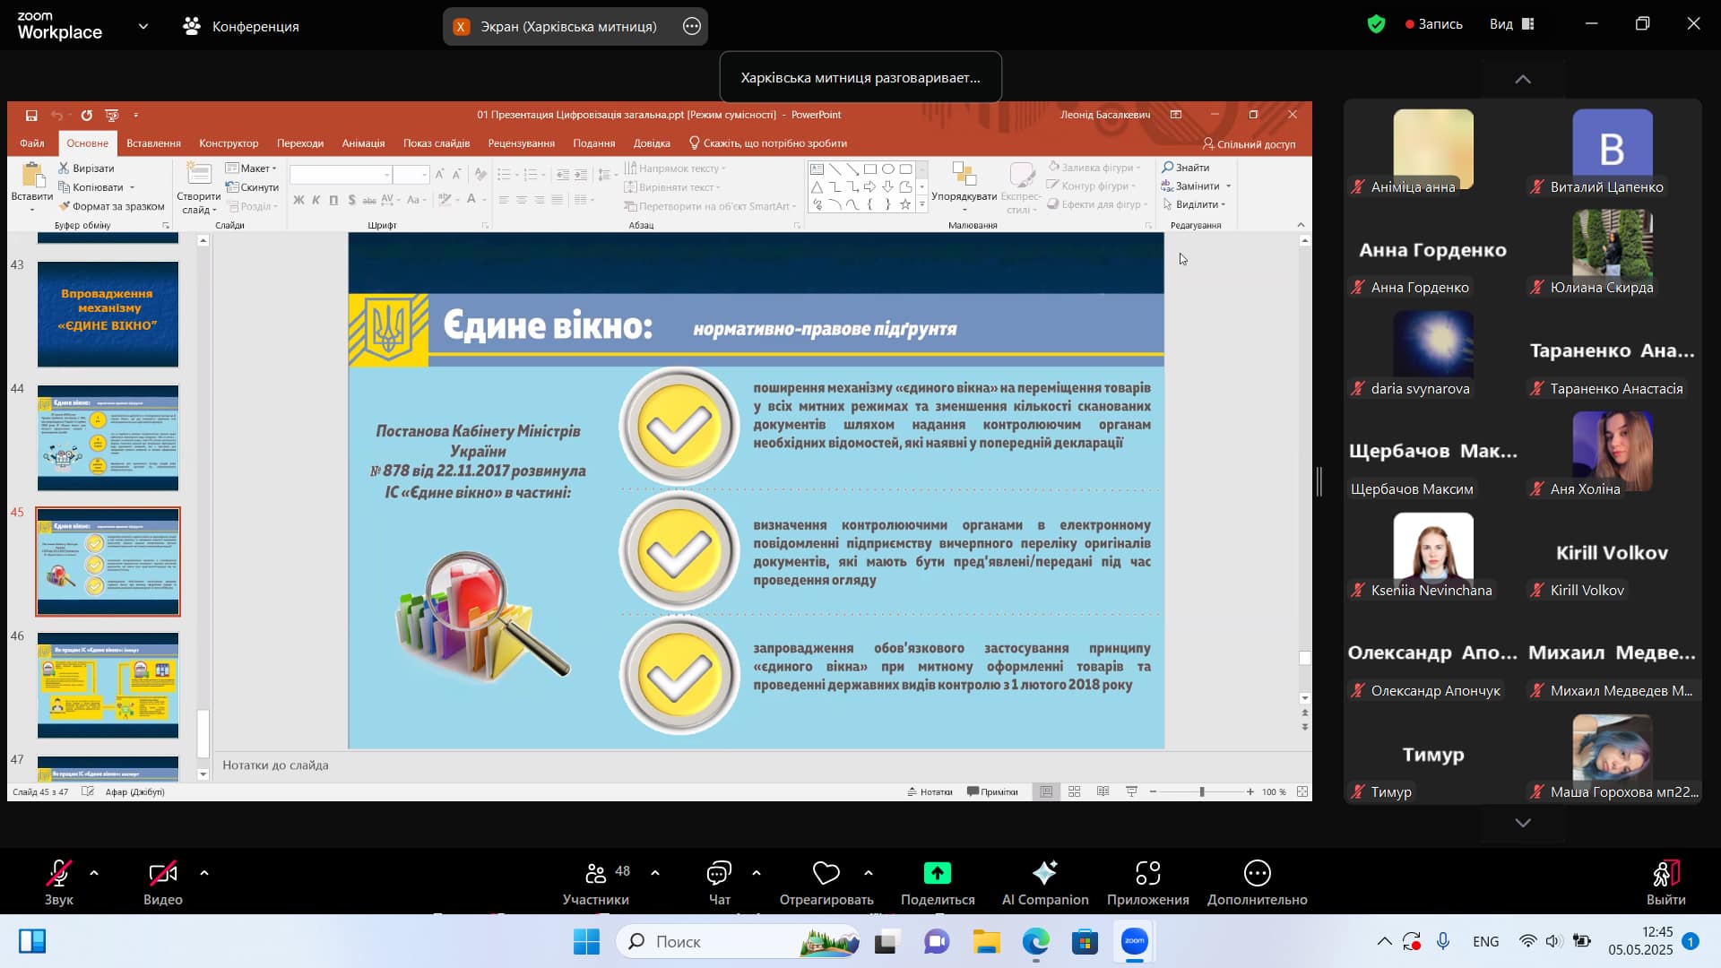Click zoom in plus in status bar

(1250, 792)
